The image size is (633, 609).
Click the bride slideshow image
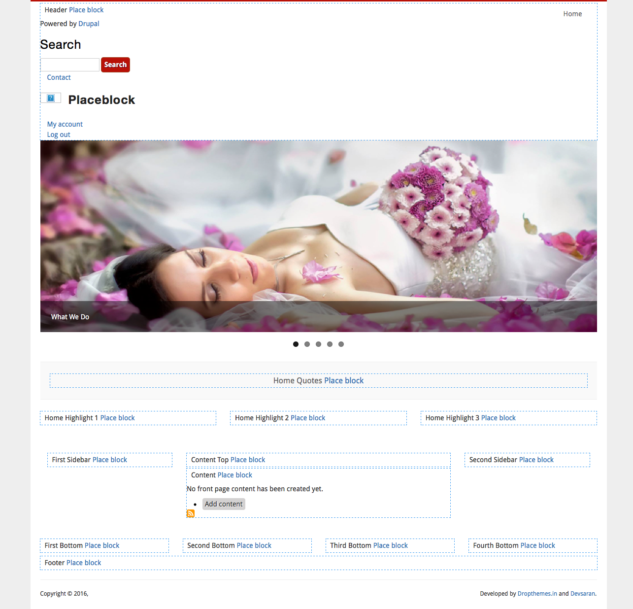click(319, 236)
